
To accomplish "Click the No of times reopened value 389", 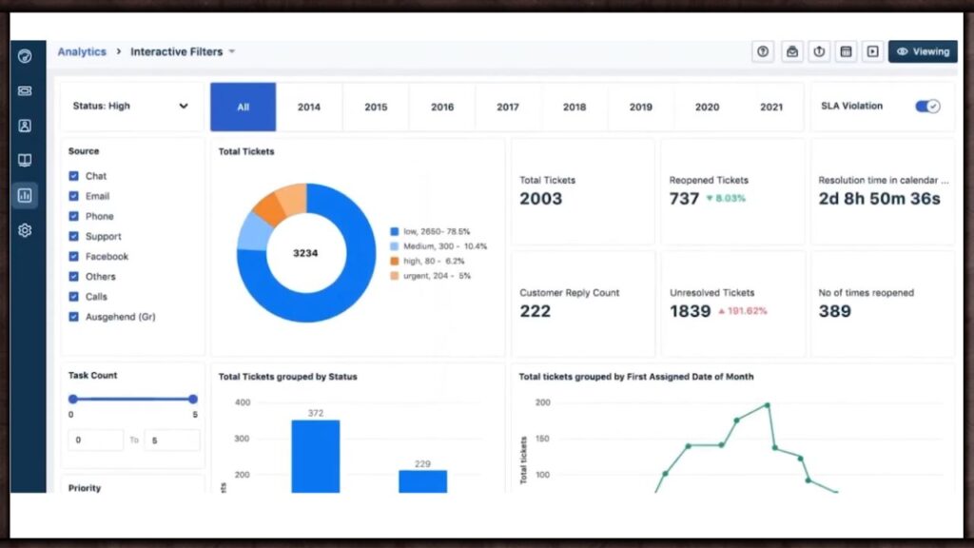I will [834, 311].
